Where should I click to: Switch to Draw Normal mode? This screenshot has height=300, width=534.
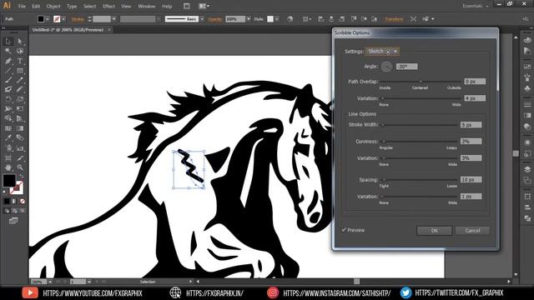click(x=7, y=211)
